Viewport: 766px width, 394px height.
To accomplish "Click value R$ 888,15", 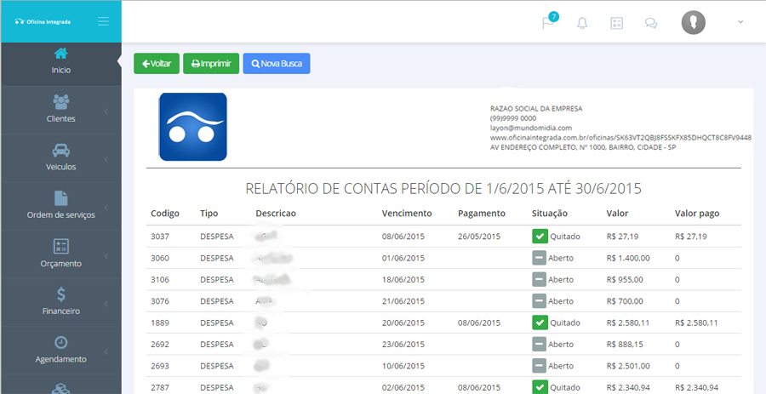I will coord(625,344).
